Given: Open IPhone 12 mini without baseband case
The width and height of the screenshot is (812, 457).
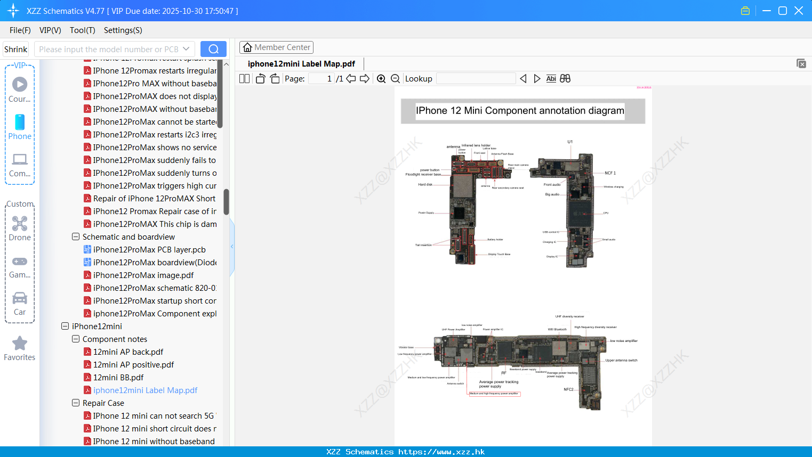Looking at the screenshot, I should tap(149, 442).
